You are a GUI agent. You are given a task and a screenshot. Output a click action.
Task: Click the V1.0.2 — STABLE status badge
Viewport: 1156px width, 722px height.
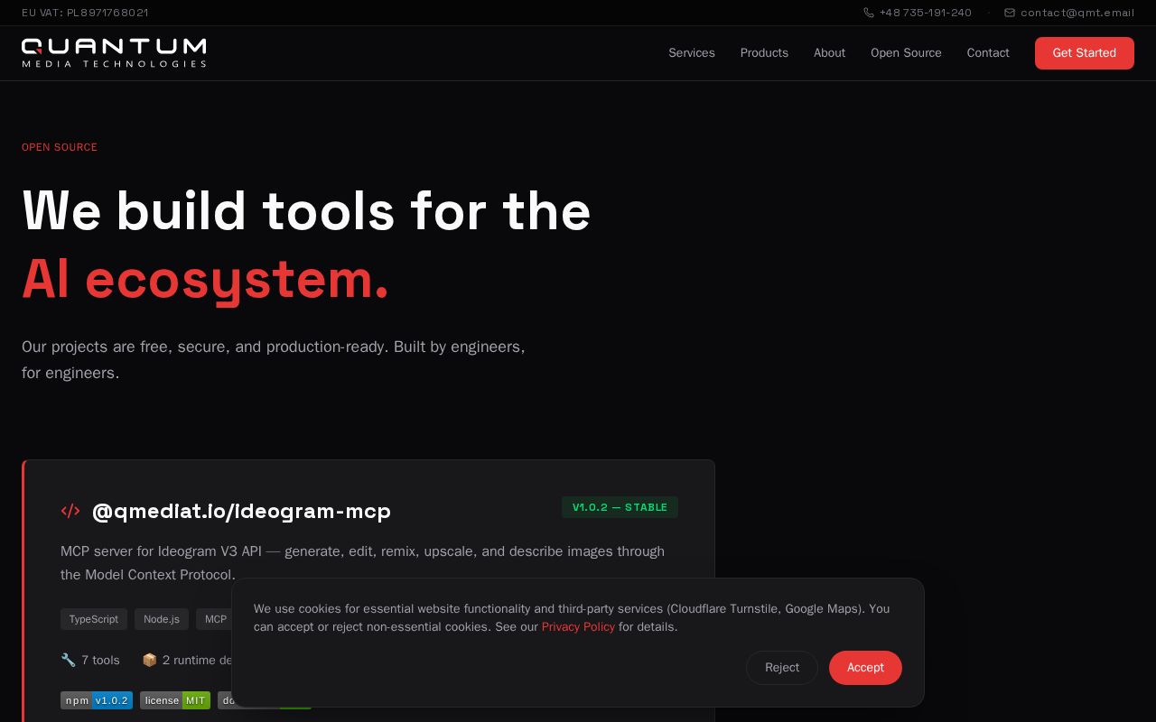click(620, 507)
